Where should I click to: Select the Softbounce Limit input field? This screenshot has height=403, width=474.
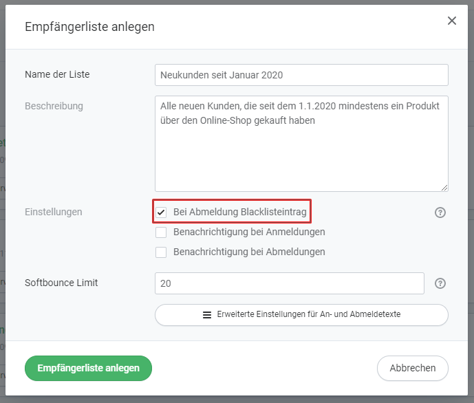click(x=290, y=283)
